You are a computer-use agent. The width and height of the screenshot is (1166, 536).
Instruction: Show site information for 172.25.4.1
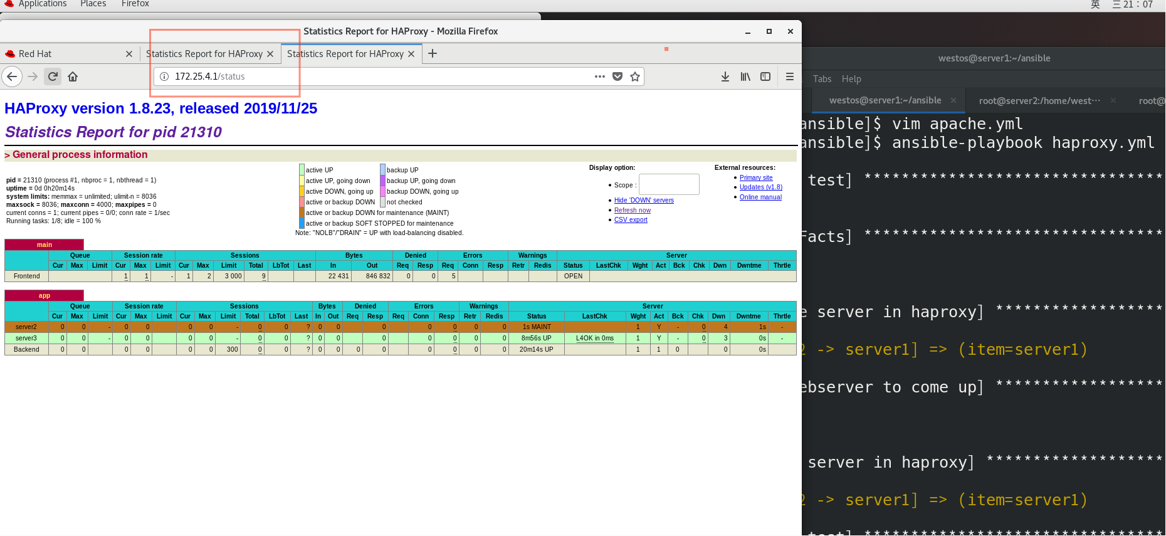click(164, 76)
